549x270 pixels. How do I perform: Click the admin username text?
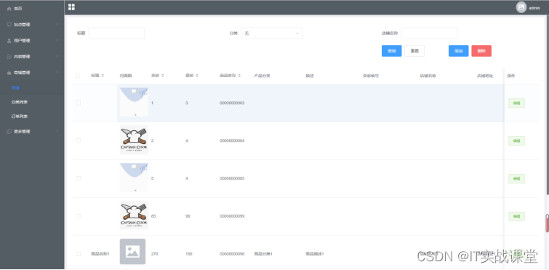click(534, 8)
